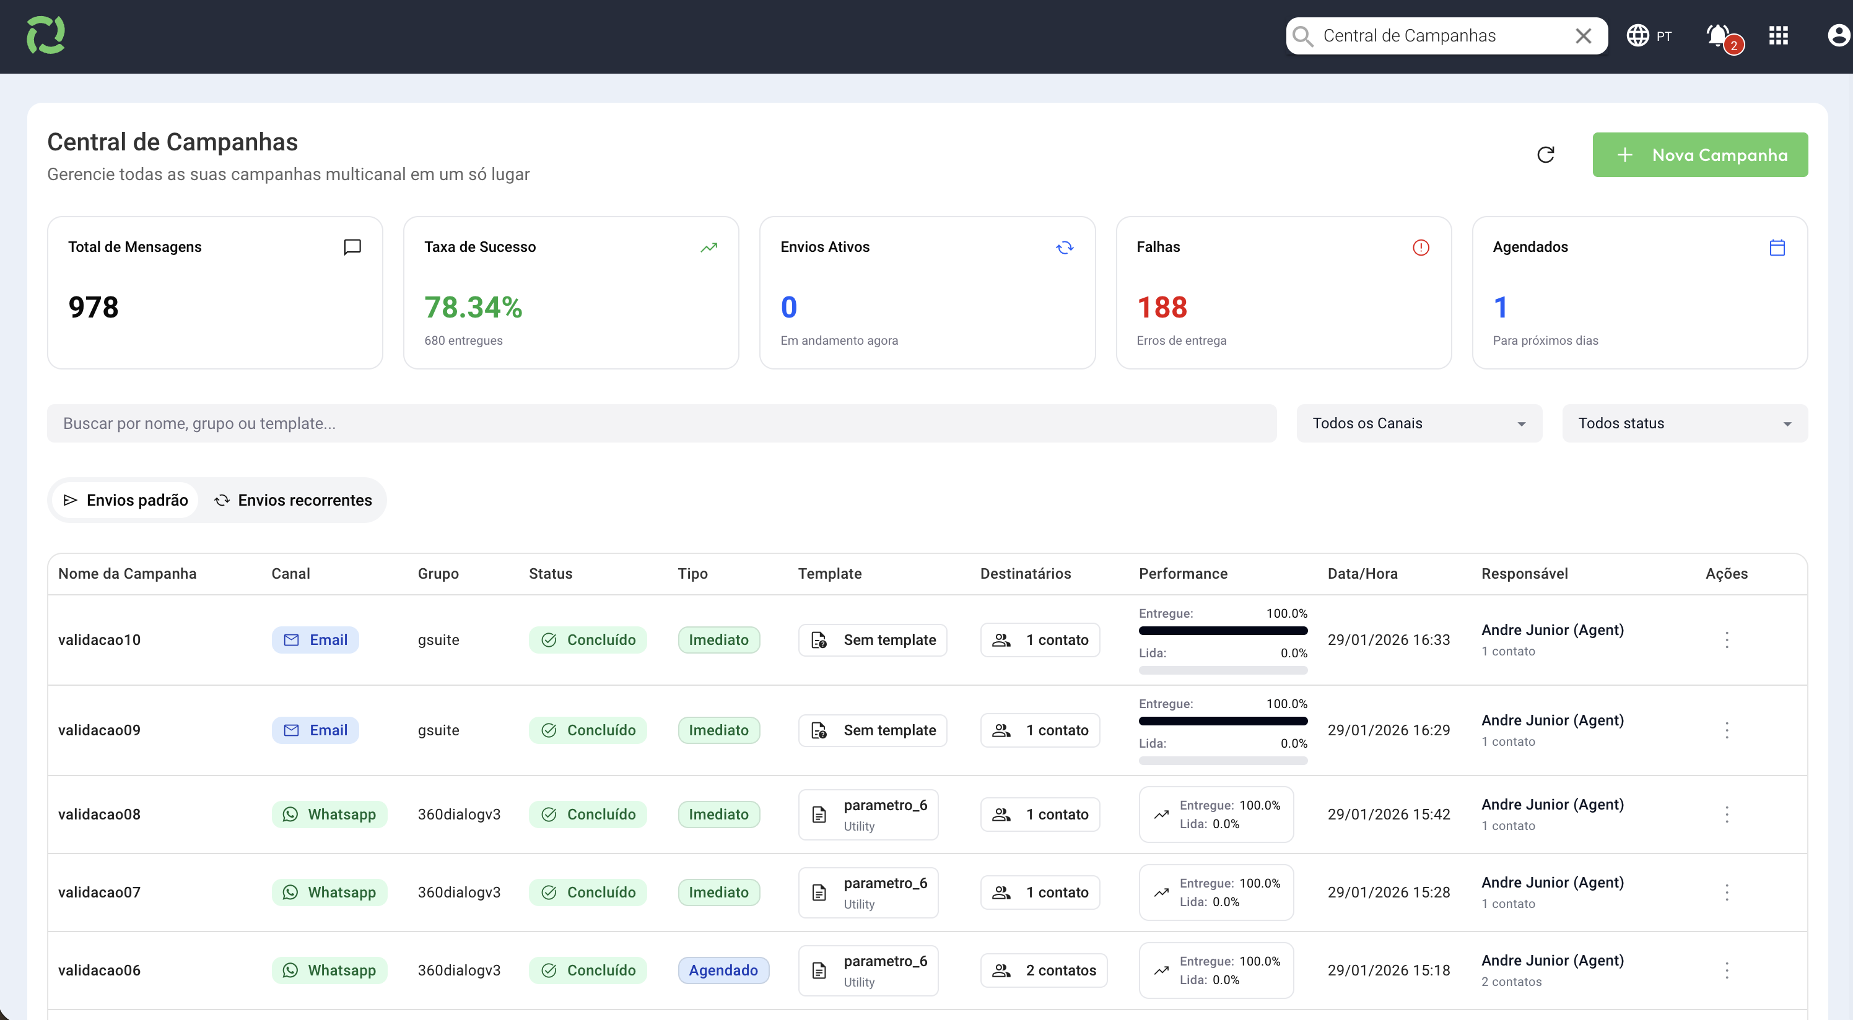This screenshot has width=1853, height=1020.
Task: Open parametro_6 template for validacao08
Action: click(x=868, y=815)
